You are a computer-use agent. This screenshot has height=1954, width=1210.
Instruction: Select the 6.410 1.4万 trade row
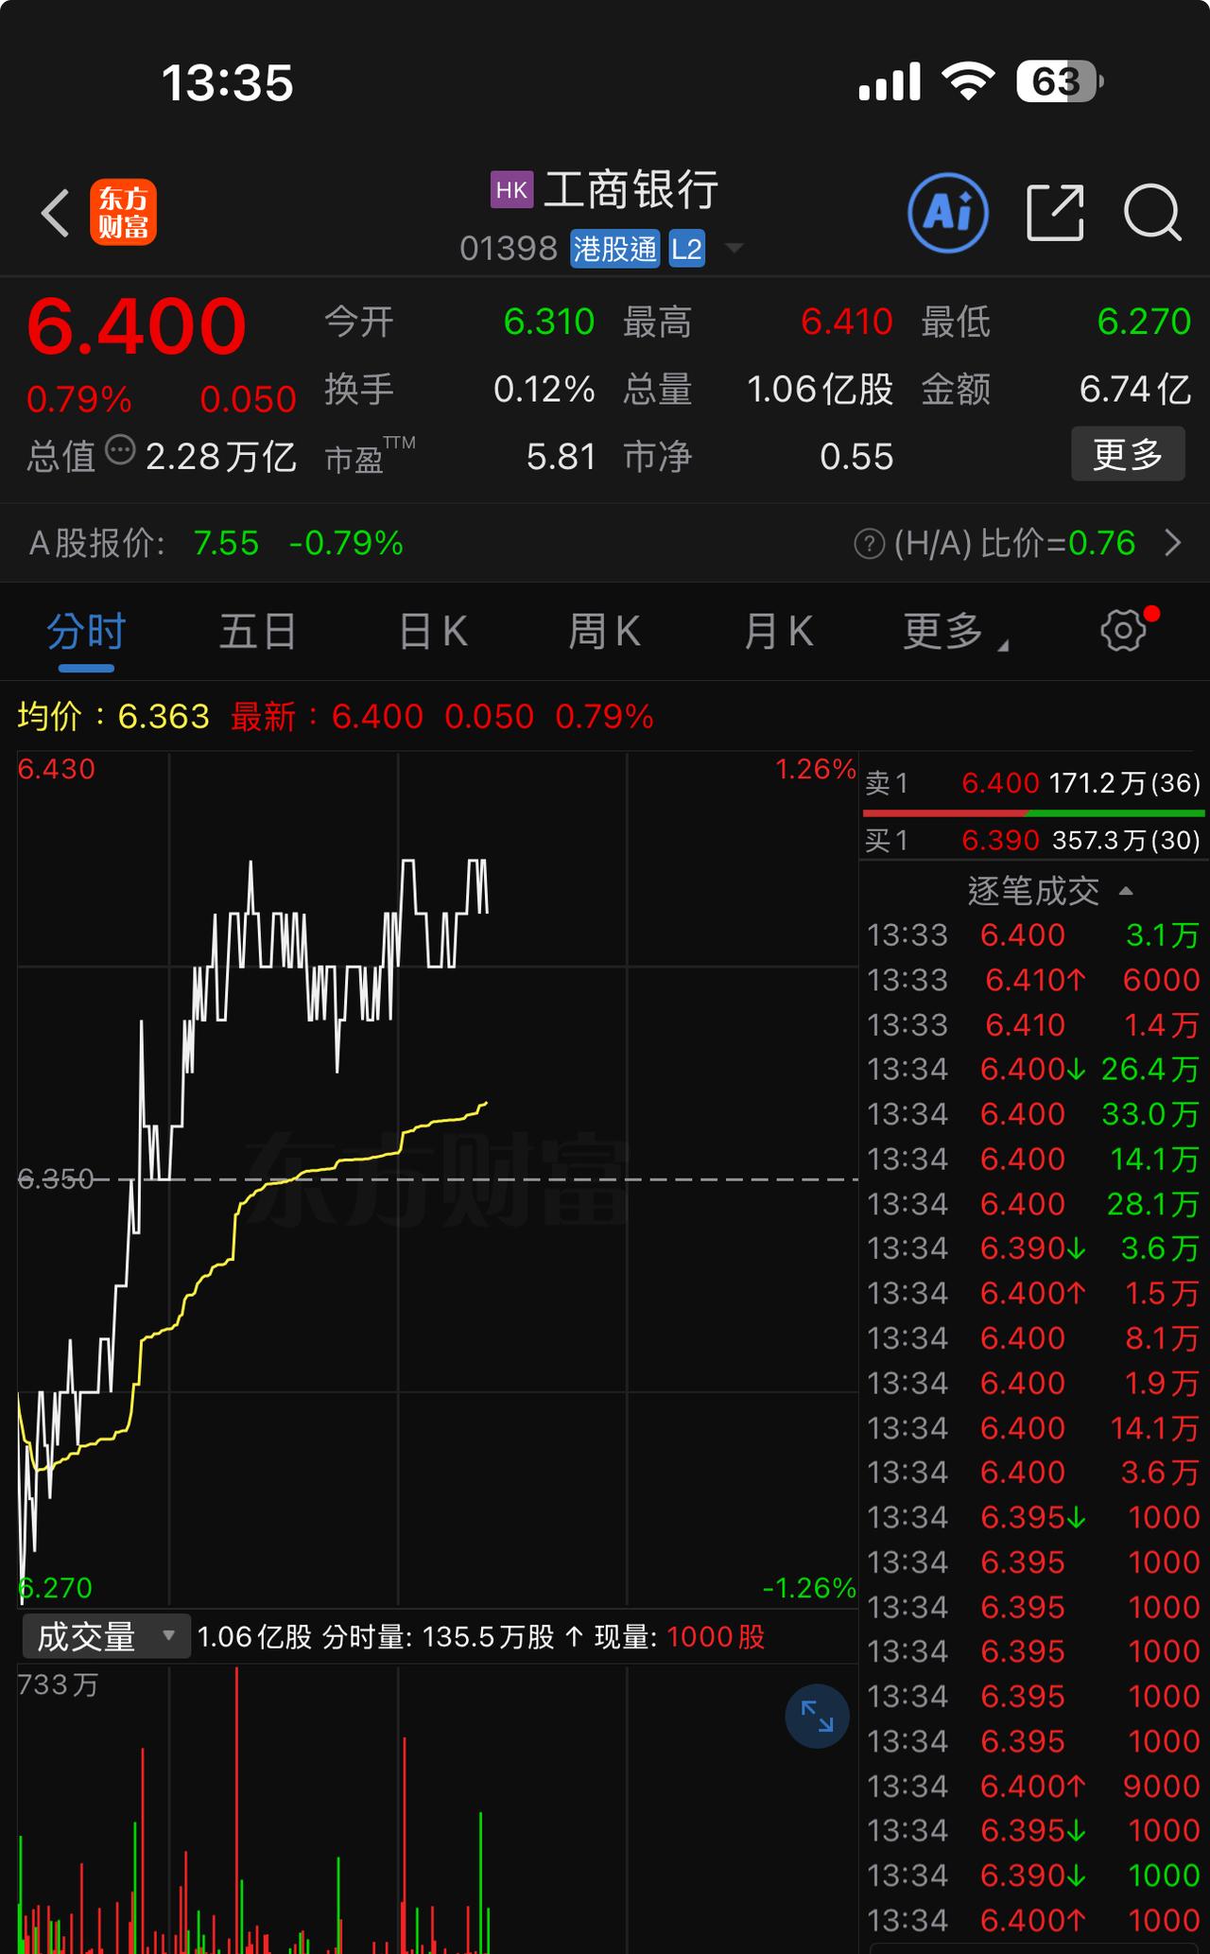(x=1033, y=1025)
